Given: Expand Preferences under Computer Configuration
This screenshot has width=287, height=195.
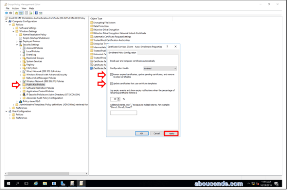Looking at the screenshot, I should point(10,108).
